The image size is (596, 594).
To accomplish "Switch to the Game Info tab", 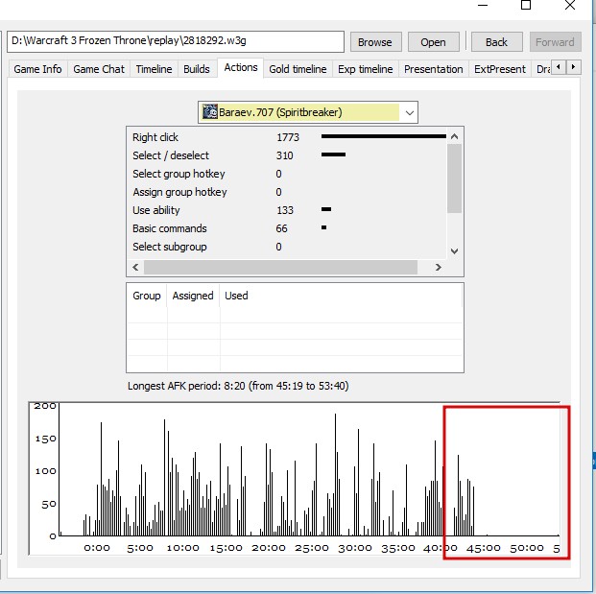I will click(x=37, y=69).
